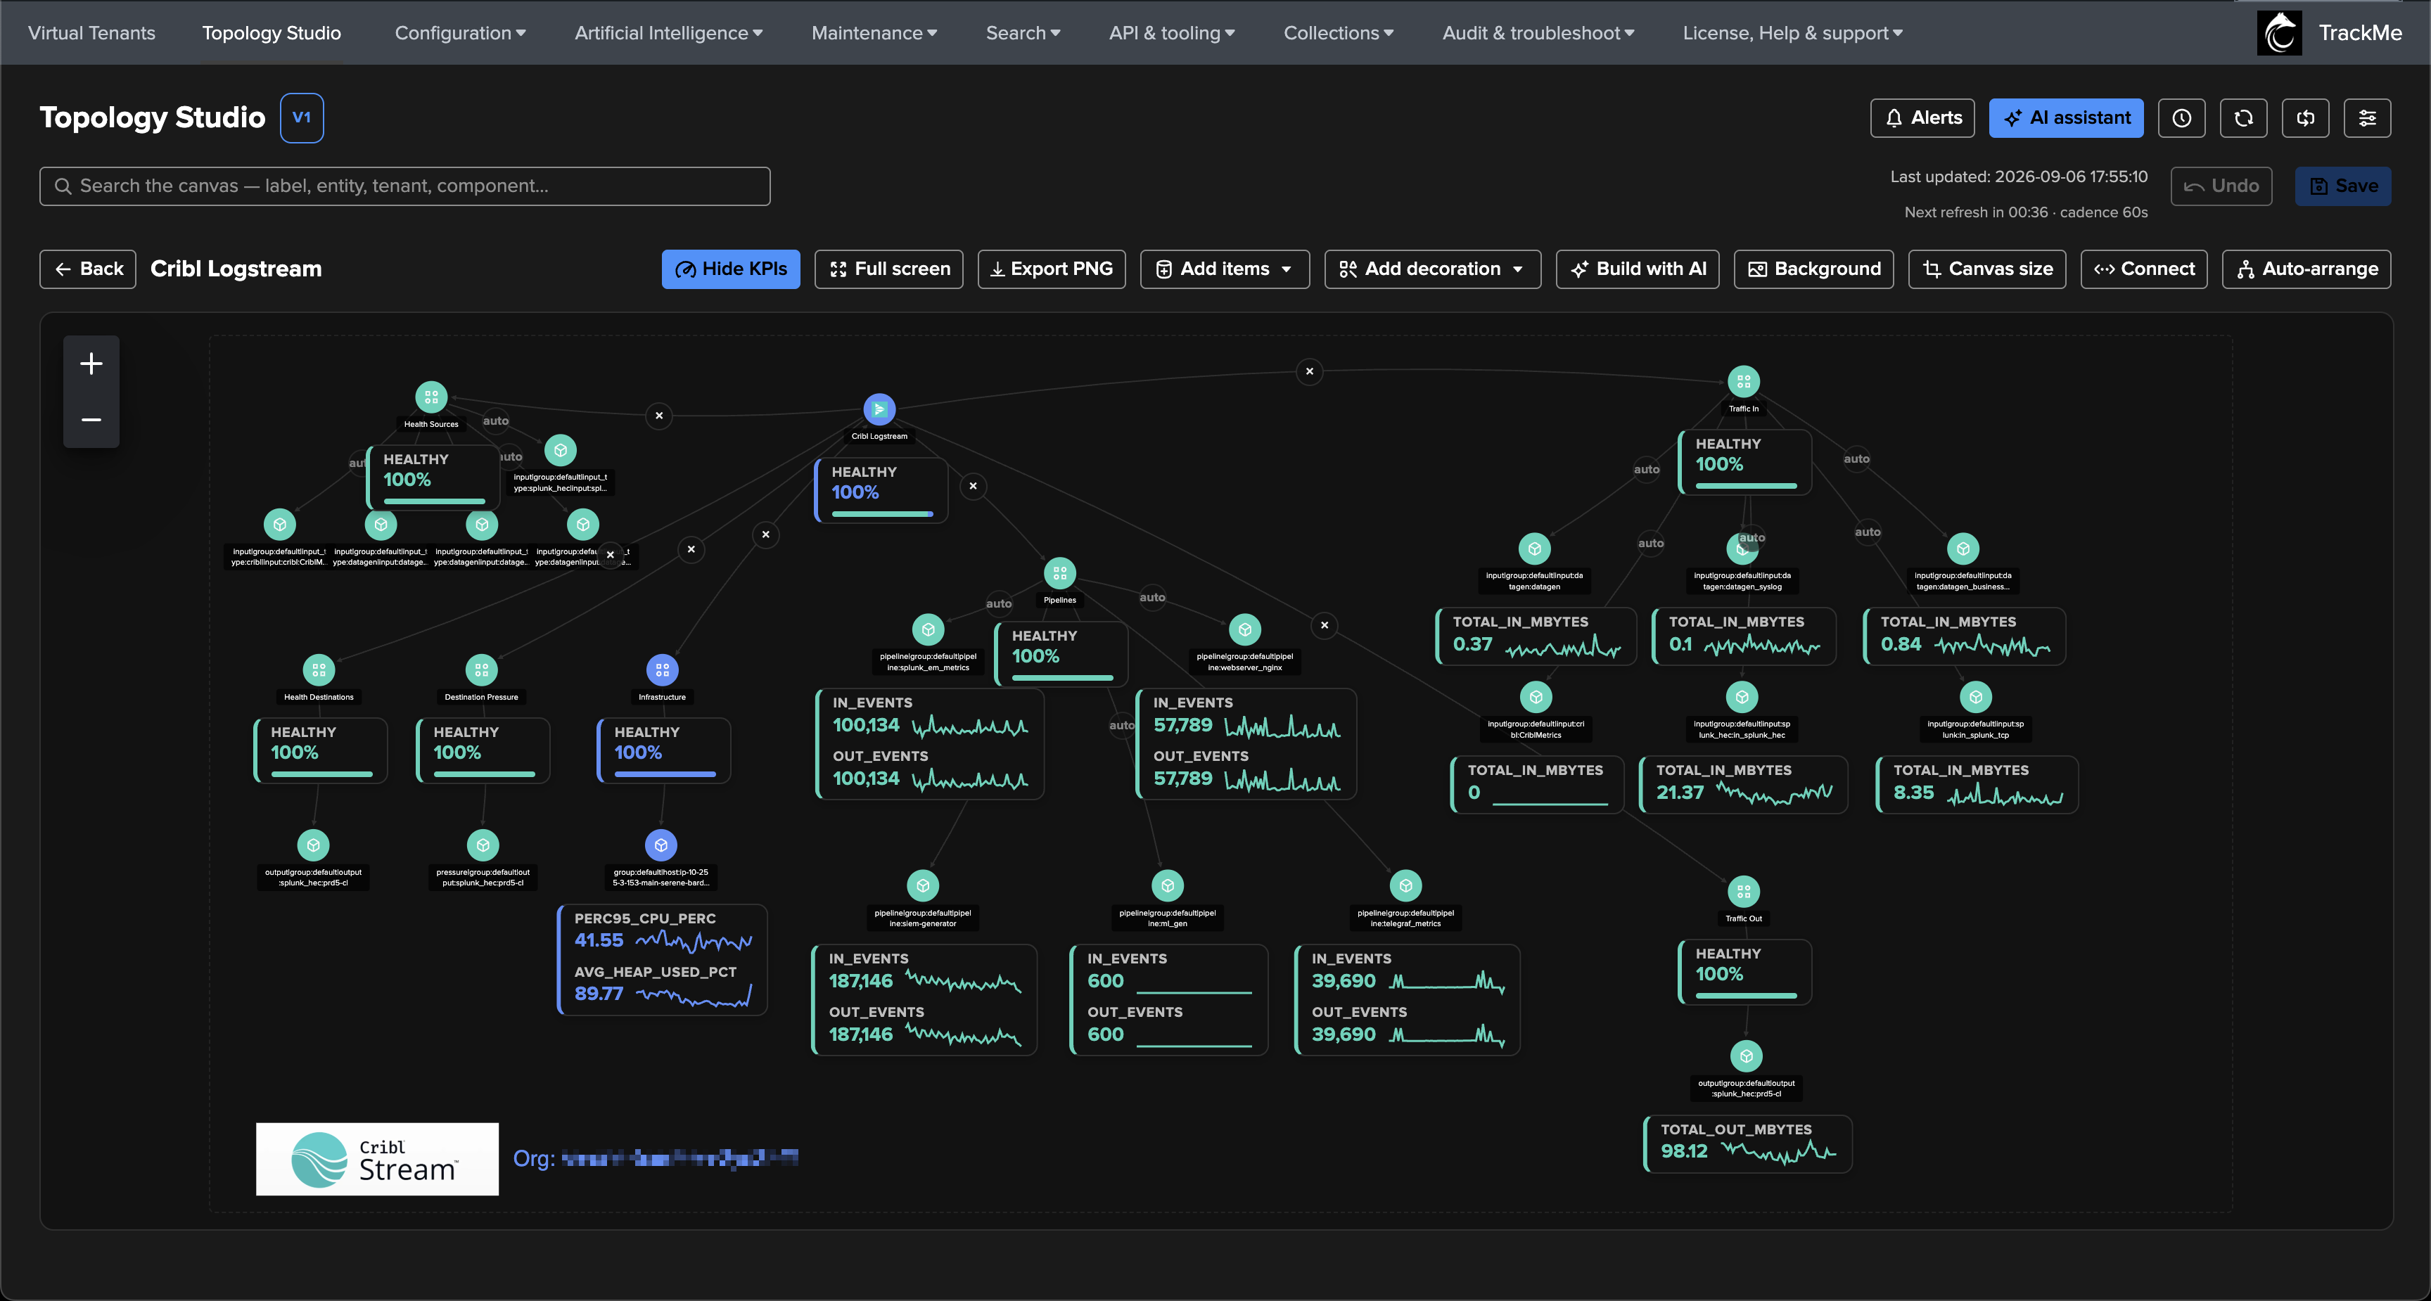Click the clock history icon button
The height and width of the screenshot is (1301, 2431).
(2181, 118)
